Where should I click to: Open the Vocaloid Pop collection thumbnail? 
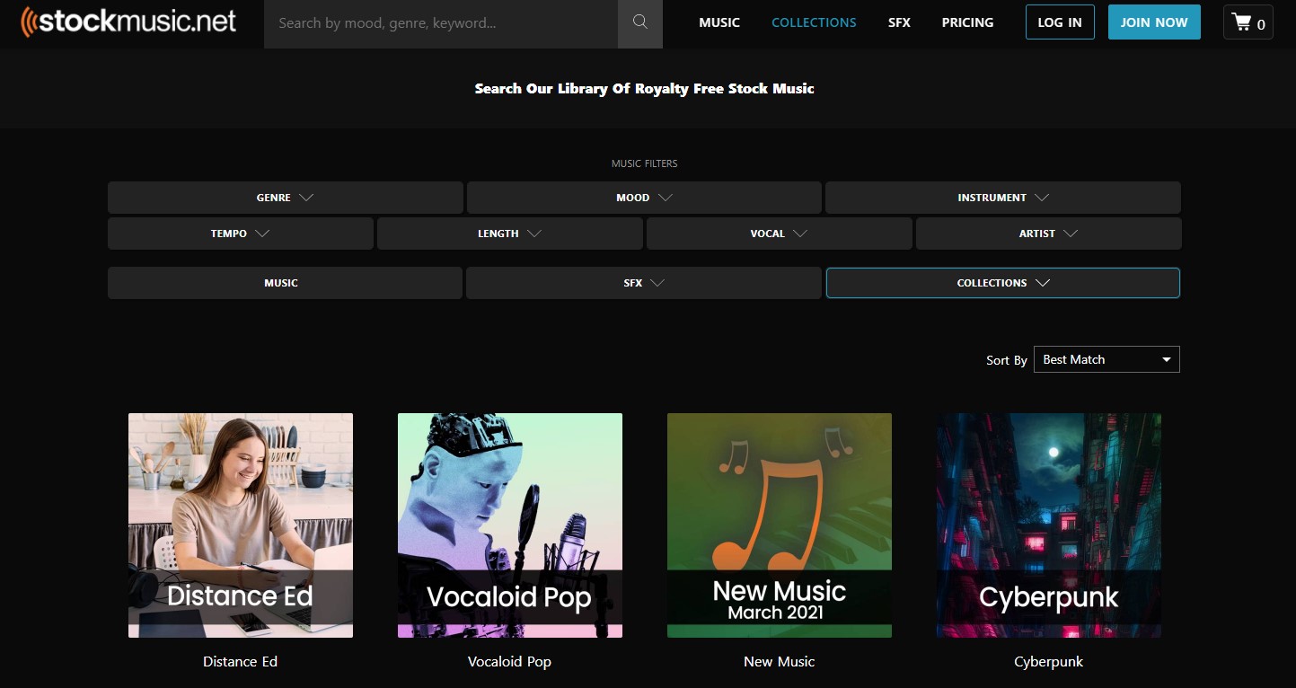pos(510,525)
